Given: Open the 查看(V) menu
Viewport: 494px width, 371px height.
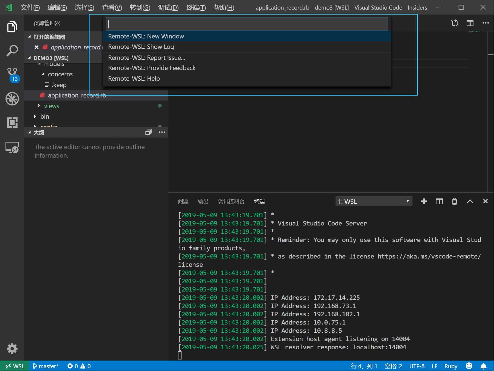Looking at the screenshot, I should (x=112, y=7).
